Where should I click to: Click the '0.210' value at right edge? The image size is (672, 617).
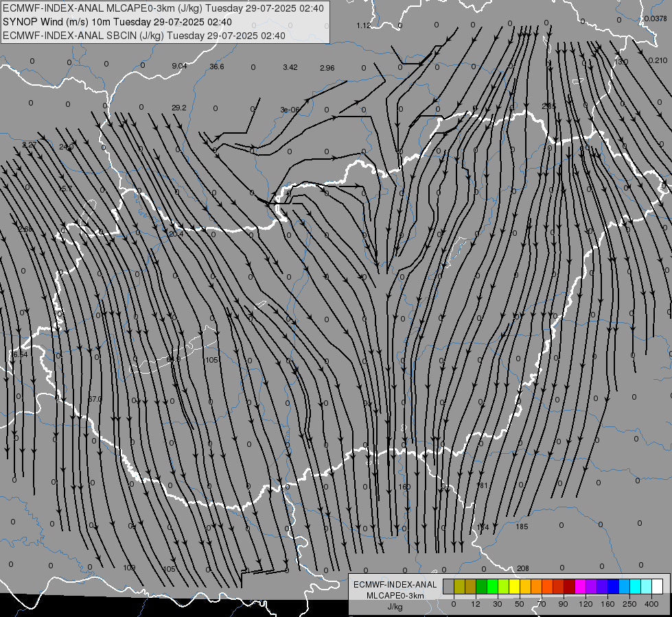click(658, 60)
